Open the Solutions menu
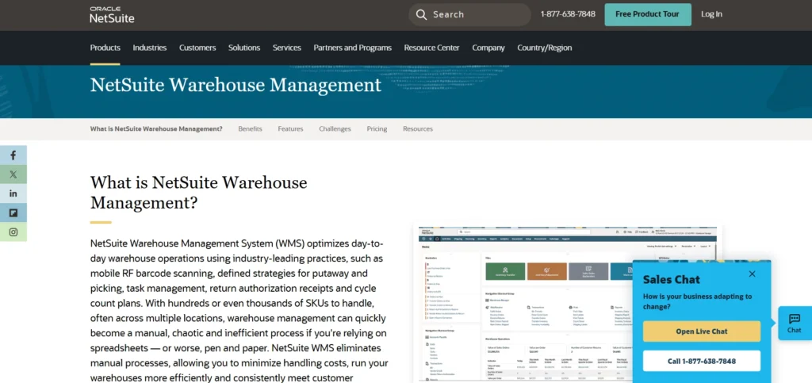The height and width of the screenshot is (383, 812). click(244, 48)
